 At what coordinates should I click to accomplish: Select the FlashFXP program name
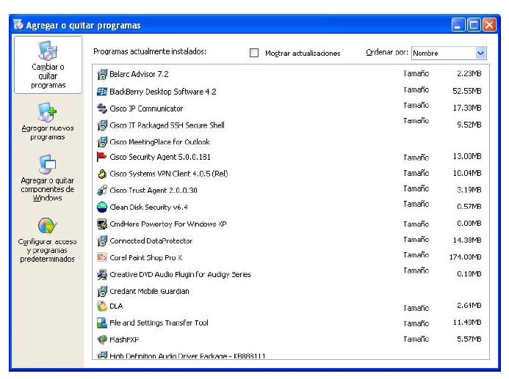click(124, 340)
